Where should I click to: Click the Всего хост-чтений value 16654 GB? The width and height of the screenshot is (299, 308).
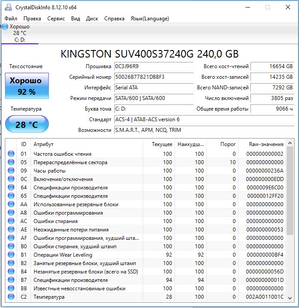click(x=273, y=66)
